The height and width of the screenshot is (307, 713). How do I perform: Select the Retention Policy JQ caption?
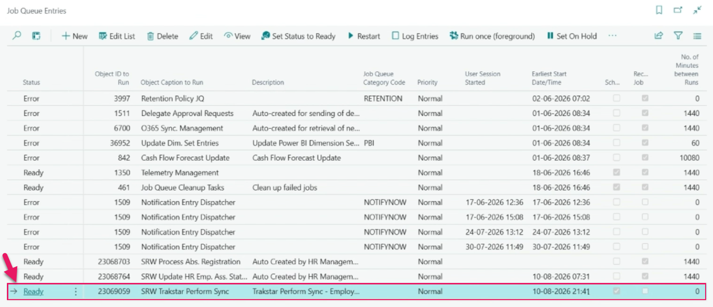pos(172,99)
